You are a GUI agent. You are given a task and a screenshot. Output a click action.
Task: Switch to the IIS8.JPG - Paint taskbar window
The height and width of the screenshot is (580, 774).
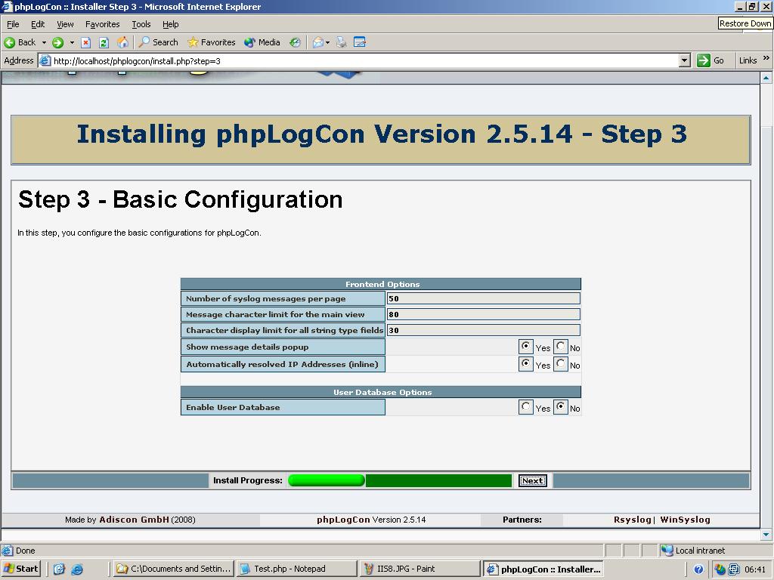(420, 569)
